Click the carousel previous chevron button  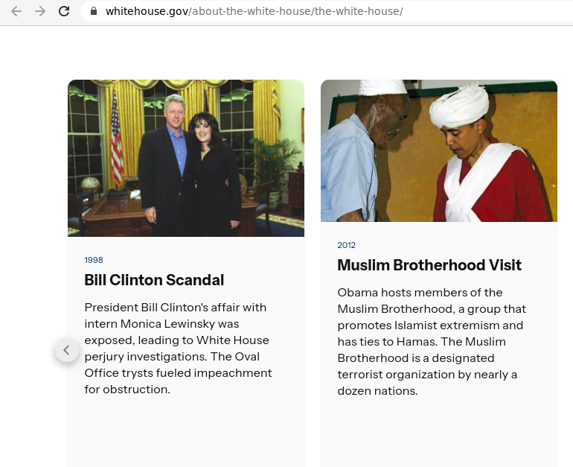(67, 350)
